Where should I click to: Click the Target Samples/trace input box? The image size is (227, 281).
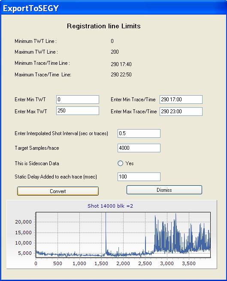pyautogui.click(x=139, y=148)
